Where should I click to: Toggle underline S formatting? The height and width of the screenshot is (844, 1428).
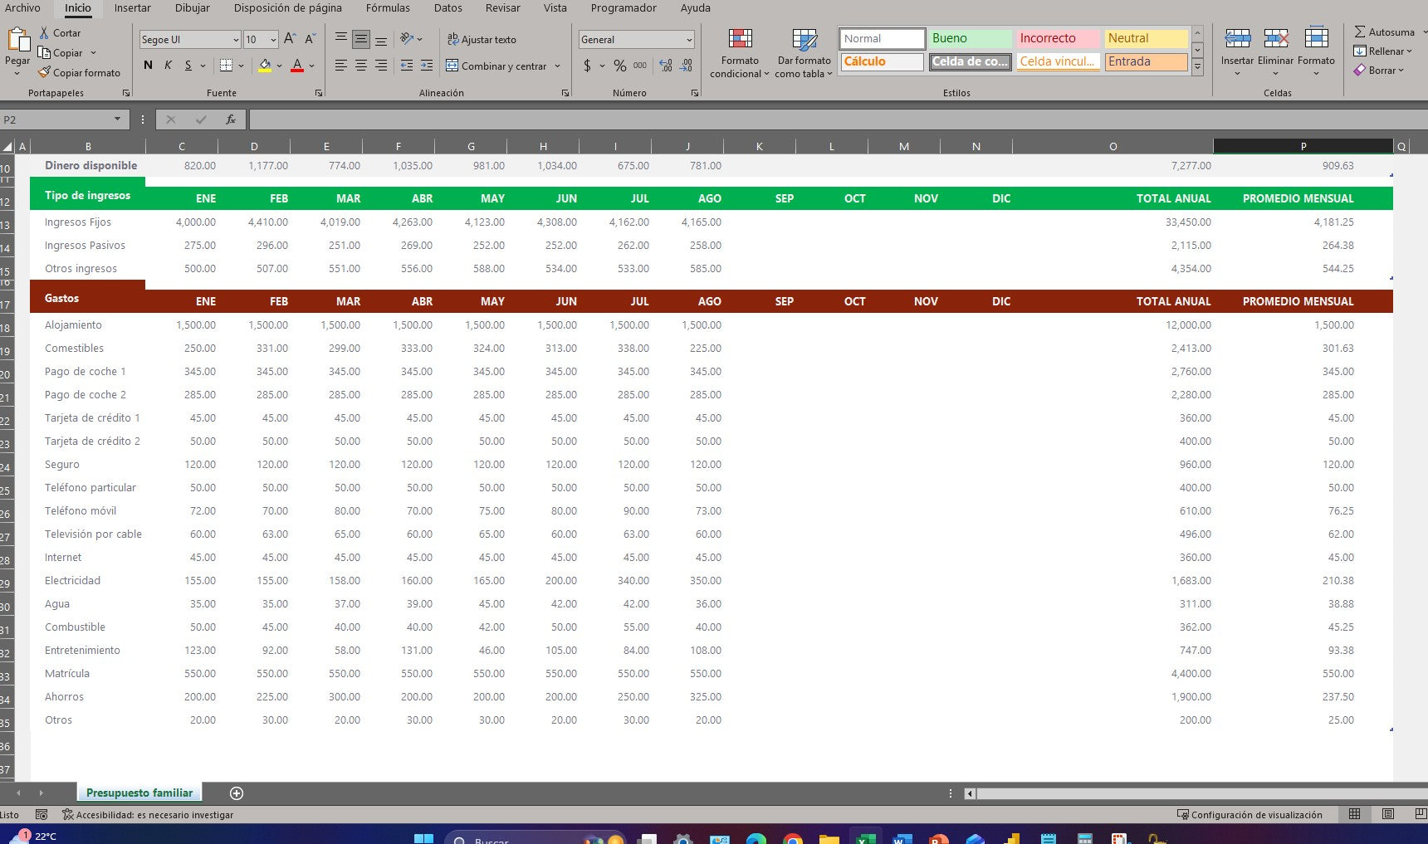188,65
